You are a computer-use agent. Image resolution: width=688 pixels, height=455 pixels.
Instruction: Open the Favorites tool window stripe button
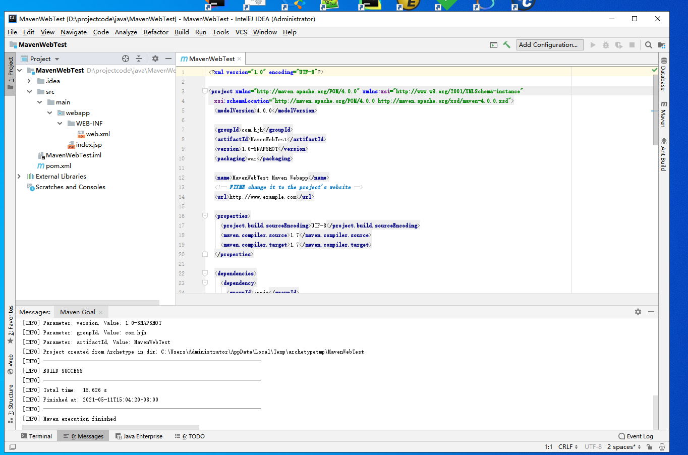[10, 324]
